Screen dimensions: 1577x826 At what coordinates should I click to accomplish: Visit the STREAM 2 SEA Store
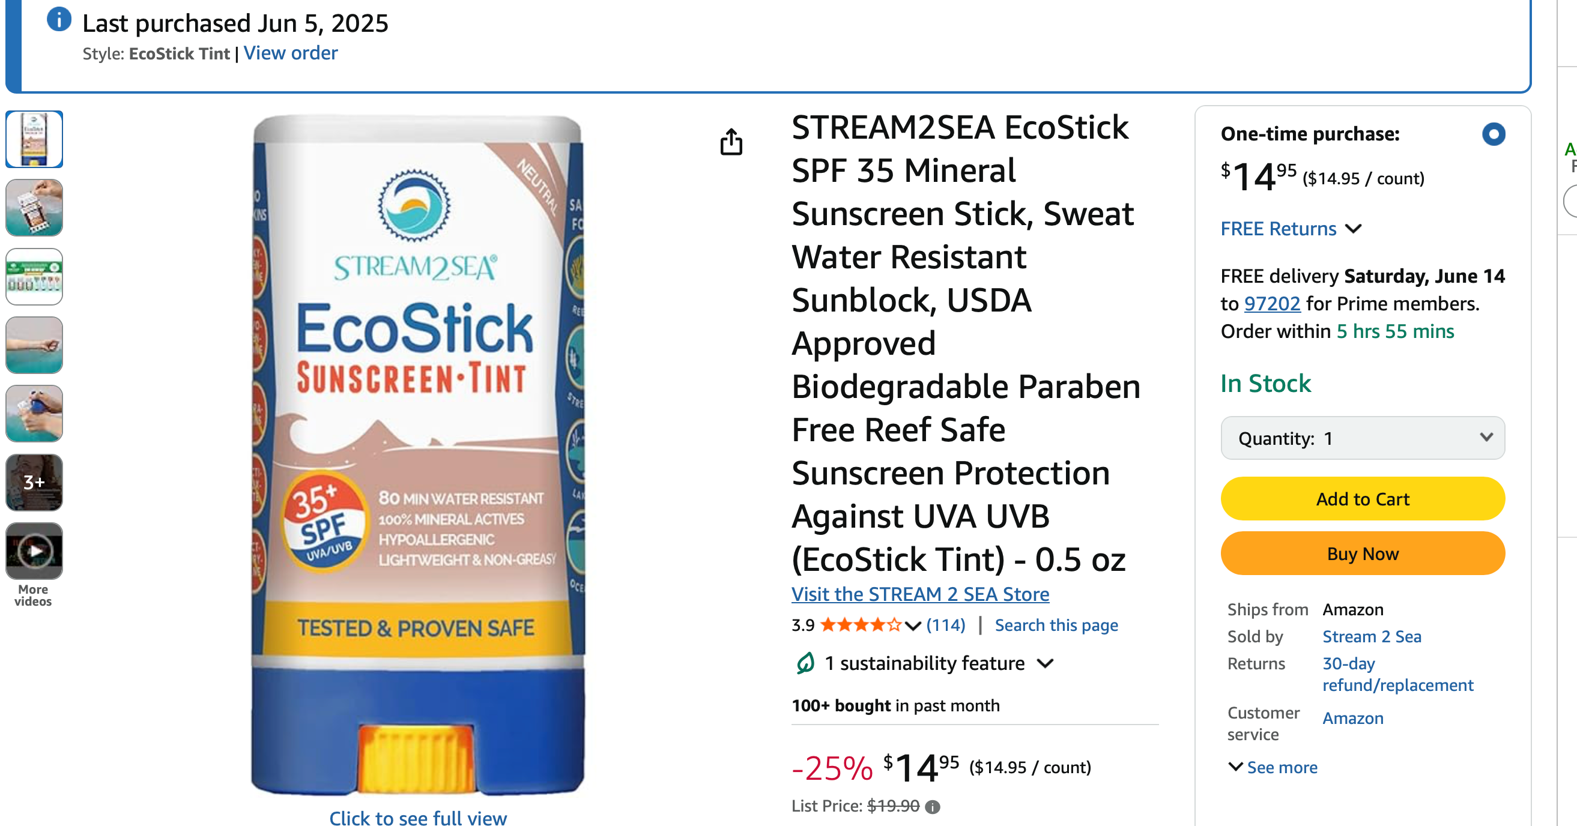pos(919,594)
